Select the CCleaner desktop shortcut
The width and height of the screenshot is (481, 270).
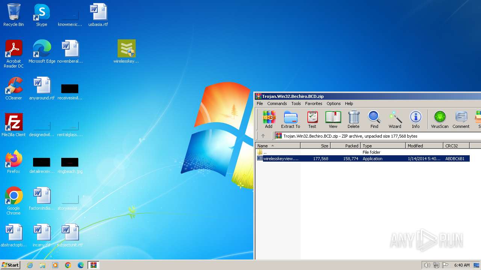(x=14, y=88)
